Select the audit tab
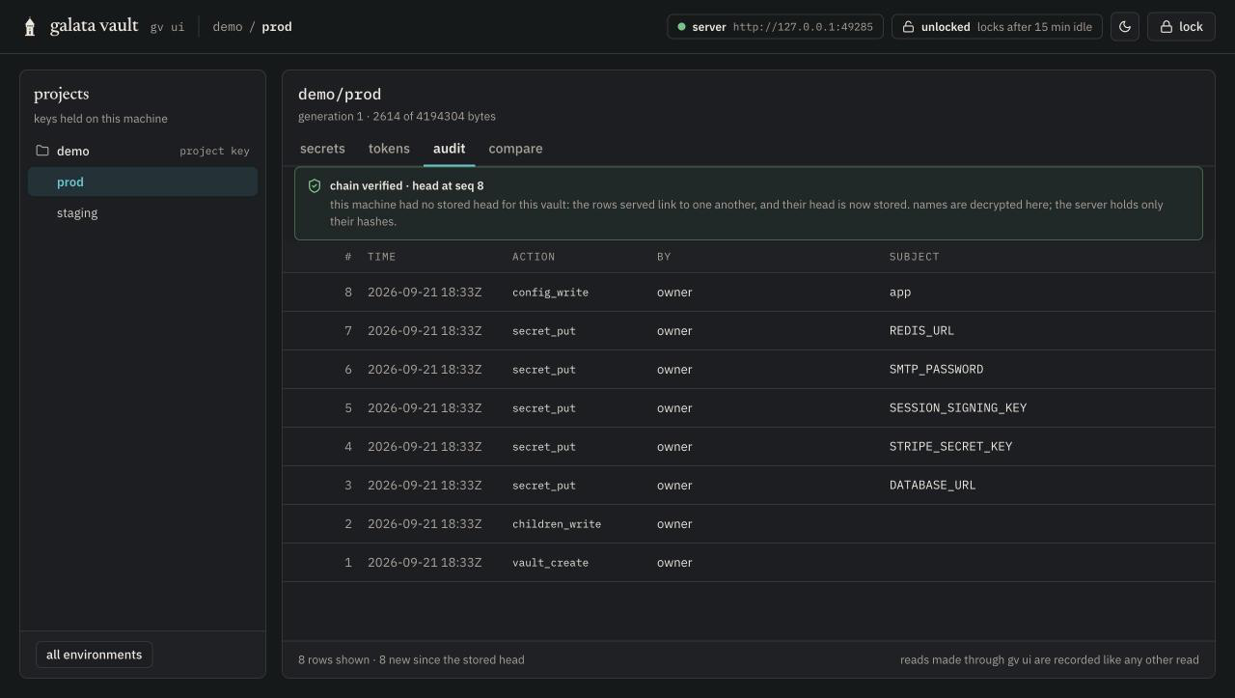 coord(450,149)
